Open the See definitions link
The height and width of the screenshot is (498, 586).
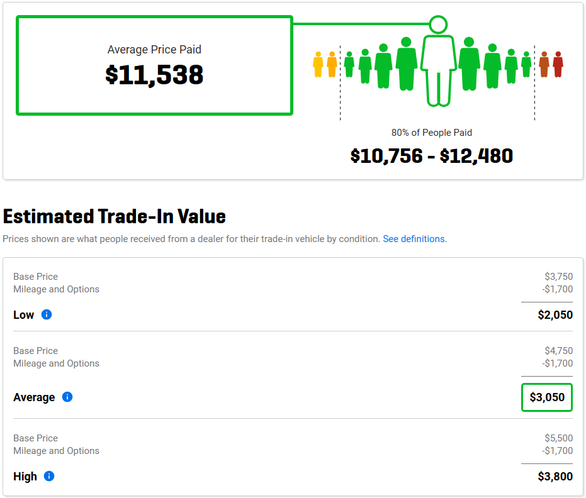[x=415, y=239]
